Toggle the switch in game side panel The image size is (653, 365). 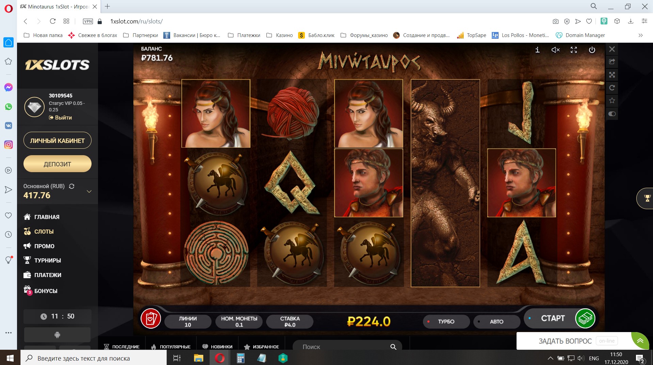[x=612, y=114]
